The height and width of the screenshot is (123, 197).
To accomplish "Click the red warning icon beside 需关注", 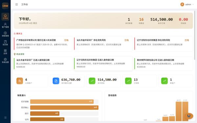I will (x=15, y=34).
